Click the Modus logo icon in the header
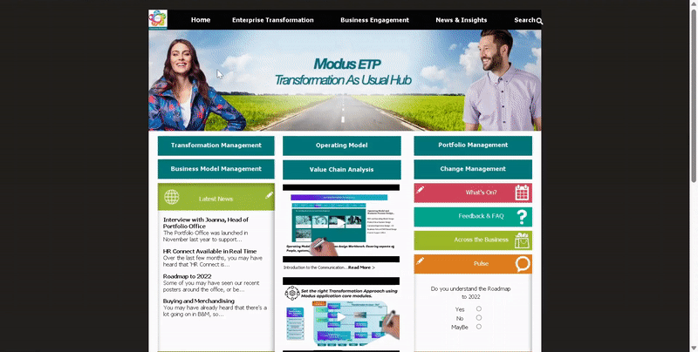Viewport: 698px width, 352px height. [158, 19]
